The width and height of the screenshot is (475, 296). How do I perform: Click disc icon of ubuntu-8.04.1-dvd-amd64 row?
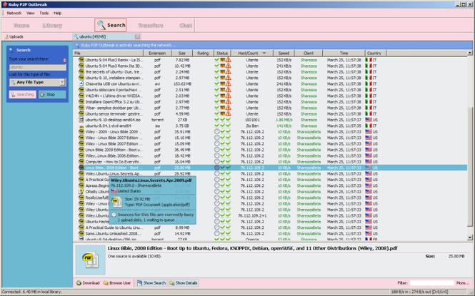click(x=81, y=126)
